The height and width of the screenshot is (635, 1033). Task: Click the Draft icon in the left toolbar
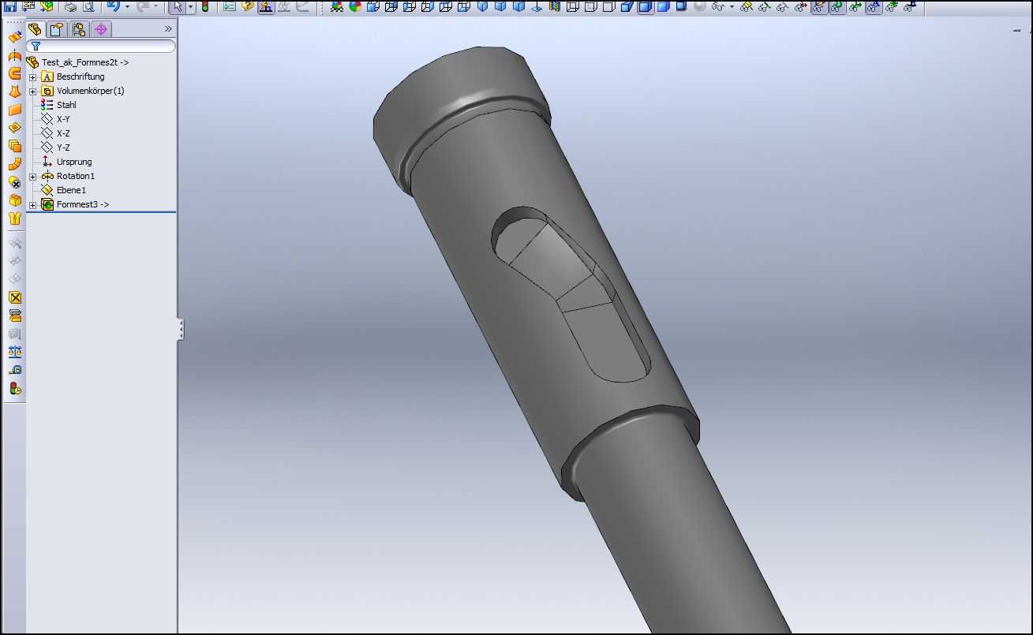click(x=14, y=55)
